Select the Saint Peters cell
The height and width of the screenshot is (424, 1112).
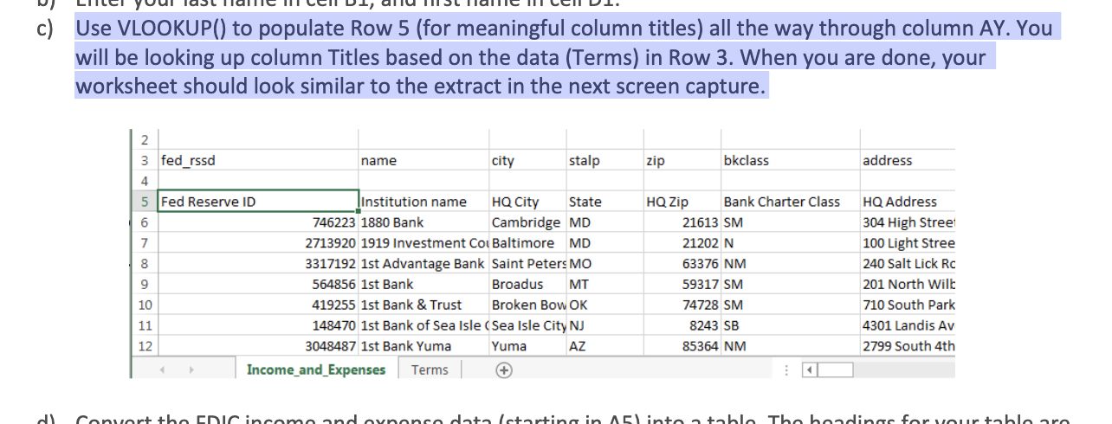click(527, 264)
